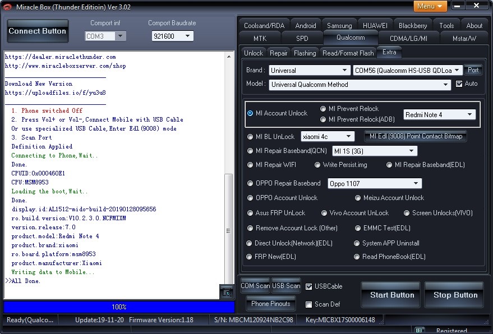Open the HUAWEI tab

coord(375,26)
